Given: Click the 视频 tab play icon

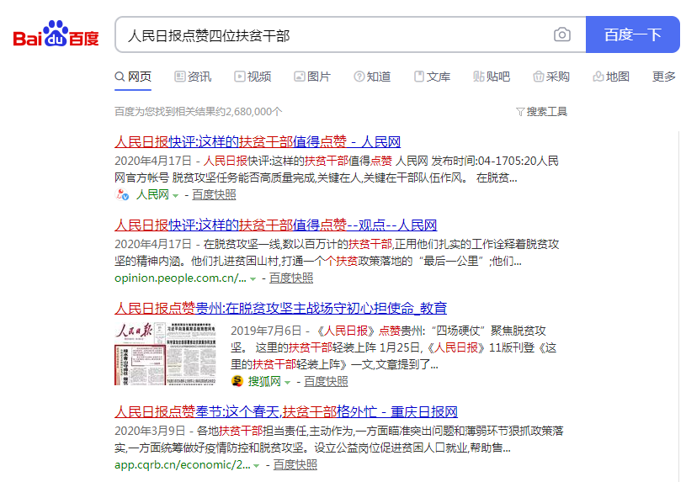Looking at the screenshot, I should click(x=239, y=77).
